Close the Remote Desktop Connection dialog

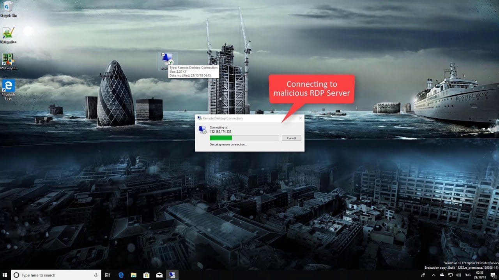(x=300, y=118)
